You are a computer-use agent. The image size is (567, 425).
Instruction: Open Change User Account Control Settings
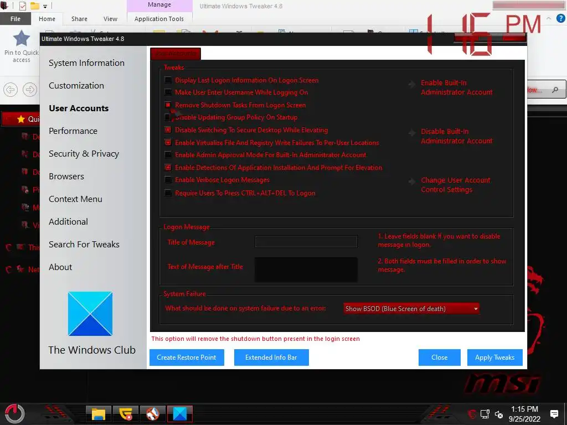pos(456,185)
